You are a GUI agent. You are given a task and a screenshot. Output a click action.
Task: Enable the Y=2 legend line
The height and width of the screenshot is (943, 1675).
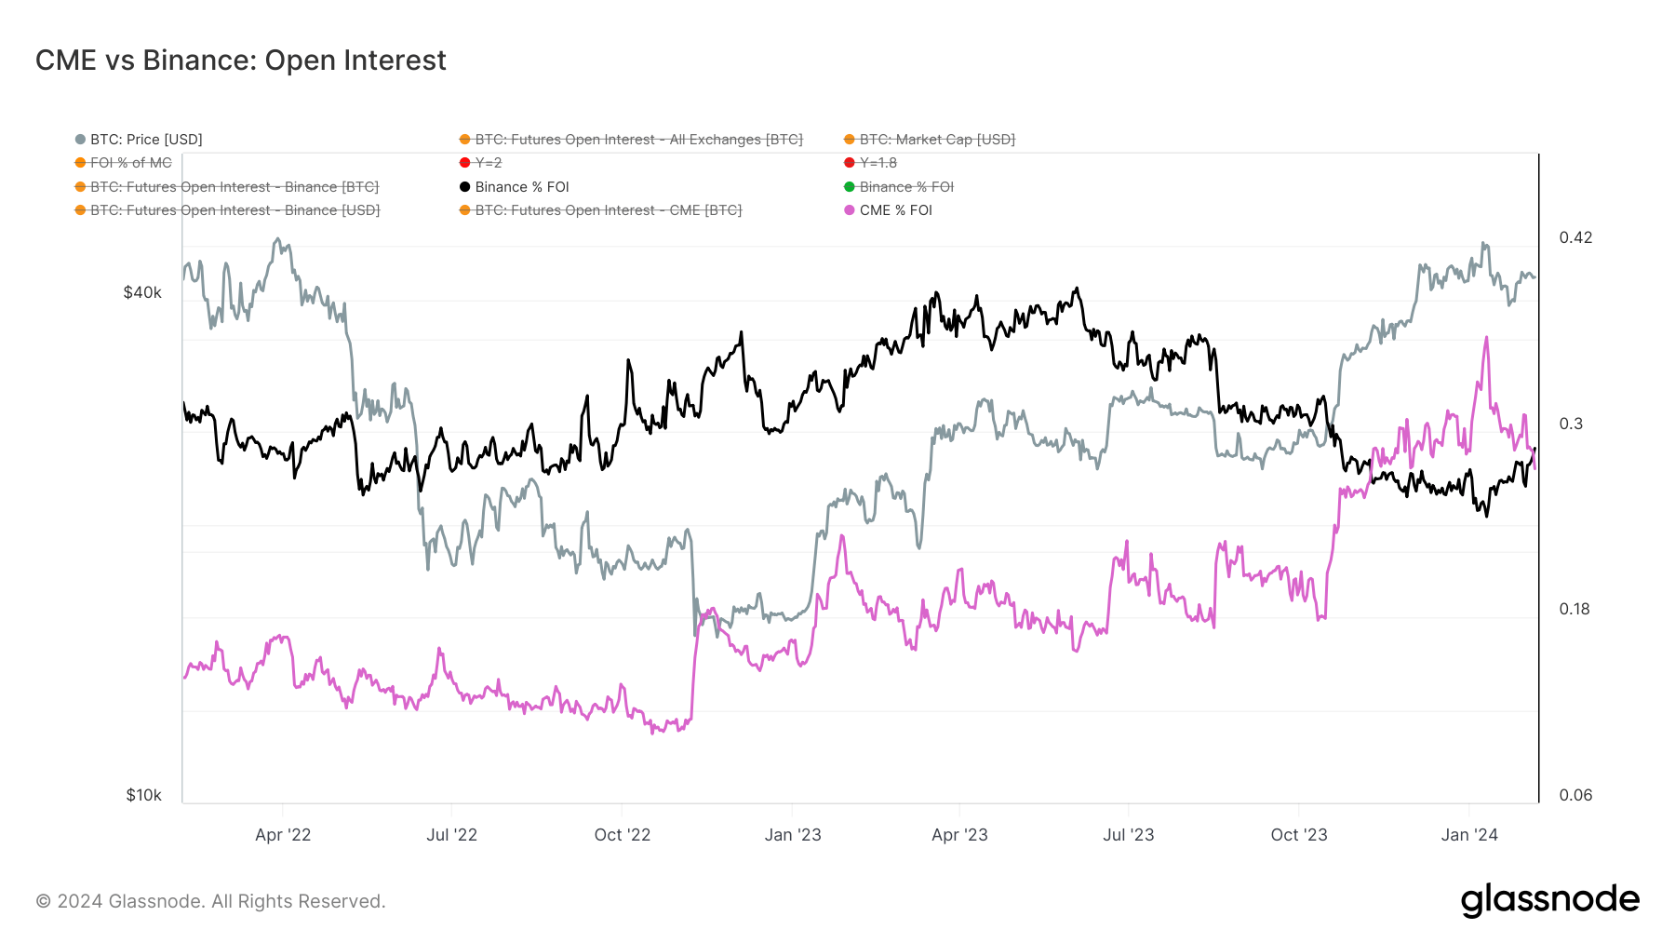coord(489,163)
